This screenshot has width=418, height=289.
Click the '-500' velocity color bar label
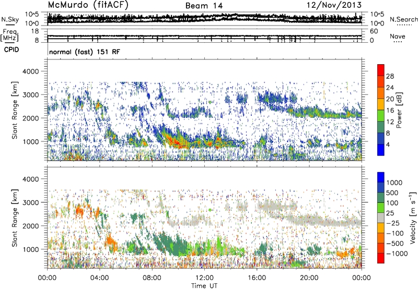coord(394,244)
